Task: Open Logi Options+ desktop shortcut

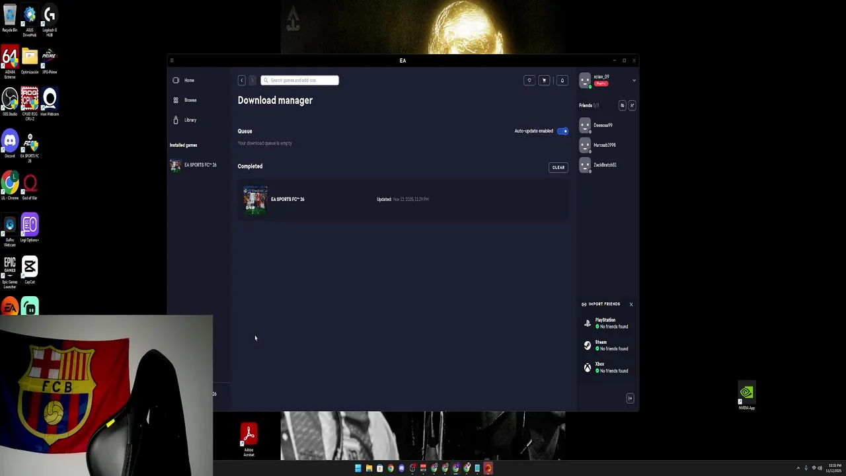Action: click(30, 227)
